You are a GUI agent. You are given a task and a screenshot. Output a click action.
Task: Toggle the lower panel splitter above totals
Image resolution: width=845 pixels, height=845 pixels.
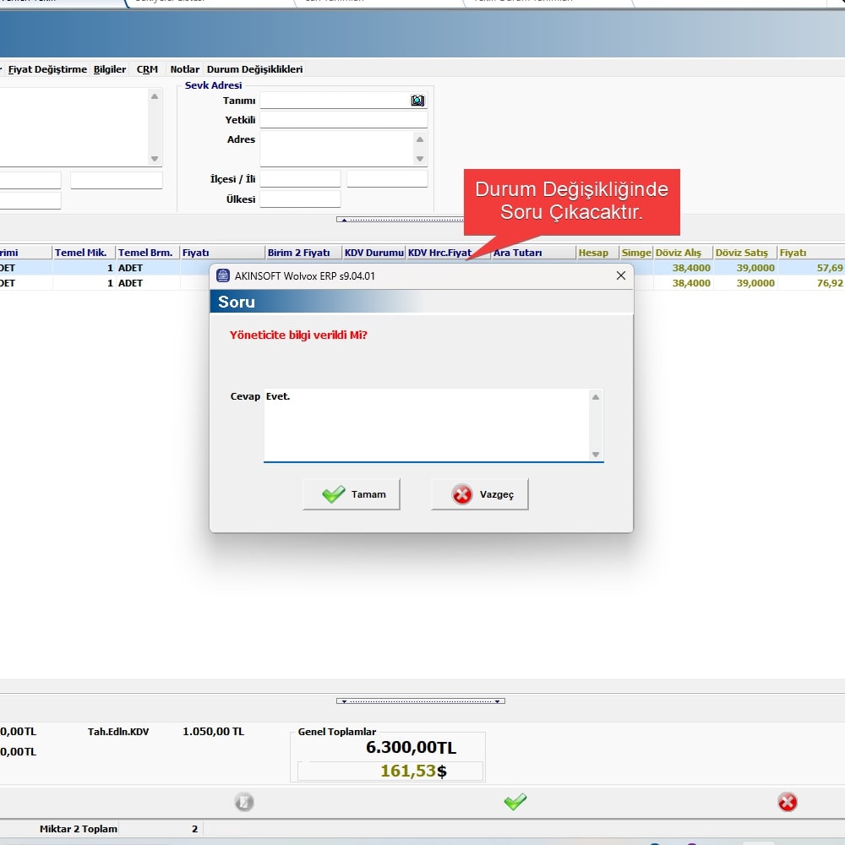(420, 701)
